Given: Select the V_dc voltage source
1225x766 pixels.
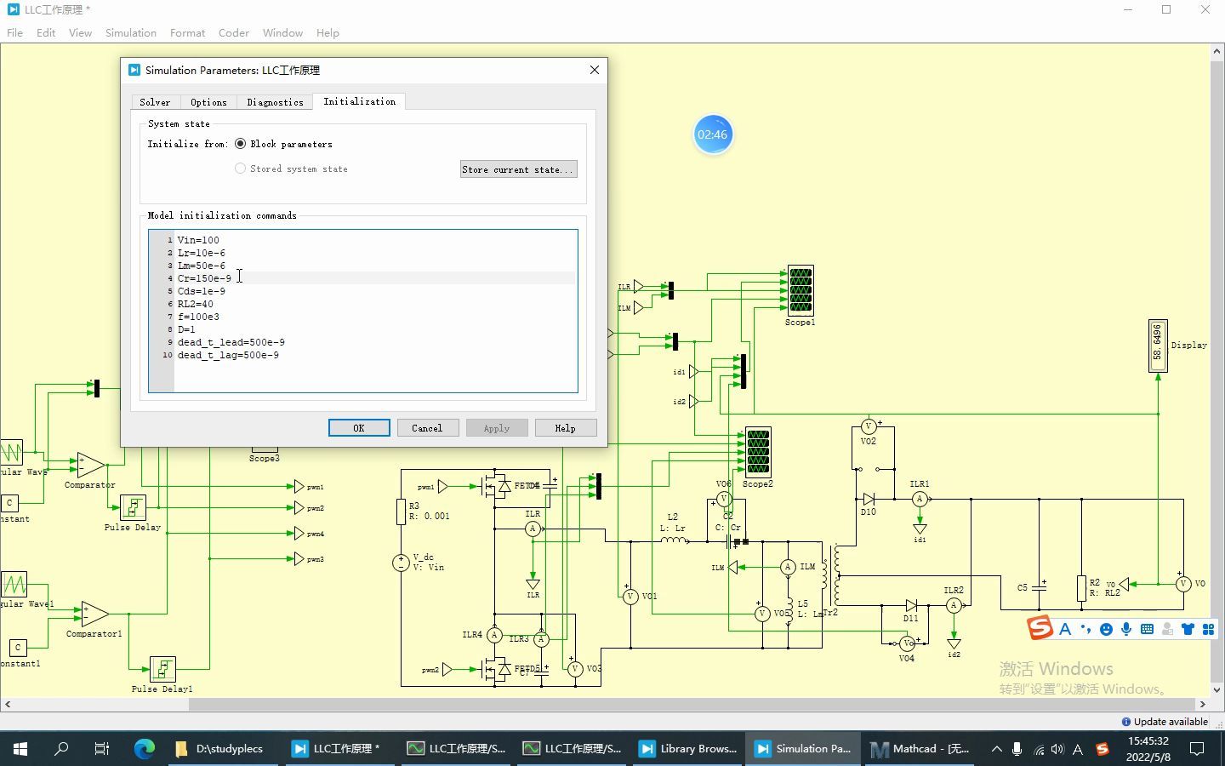Looking at the screenshot, I should point(401,563).
